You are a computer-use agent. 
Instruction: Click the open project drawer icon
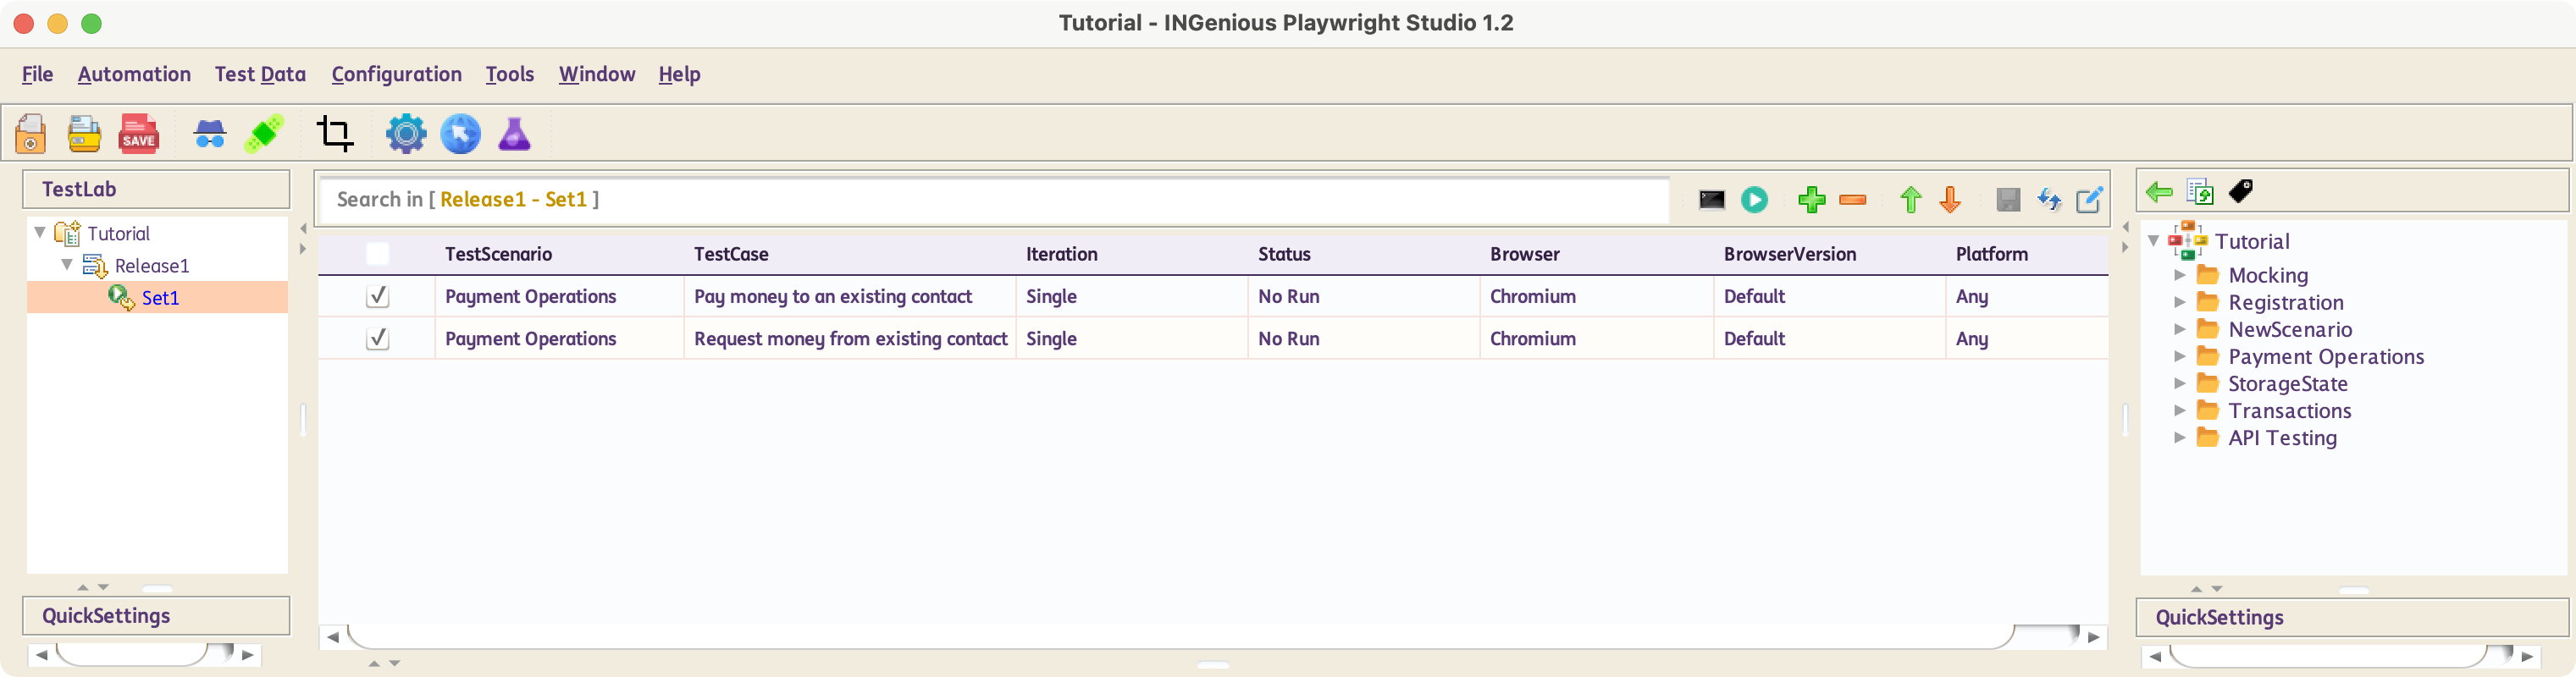pyautogui.click(x=84, y=134)
